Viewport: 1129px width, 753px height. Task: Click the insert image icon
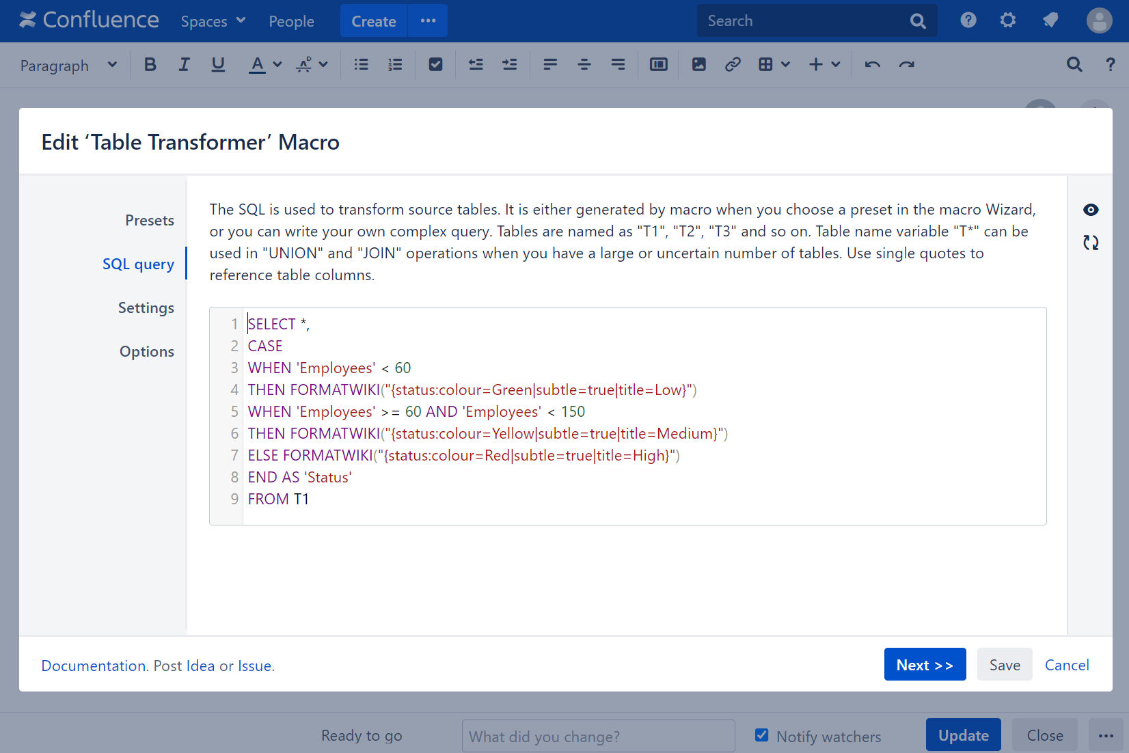[698, 65]
